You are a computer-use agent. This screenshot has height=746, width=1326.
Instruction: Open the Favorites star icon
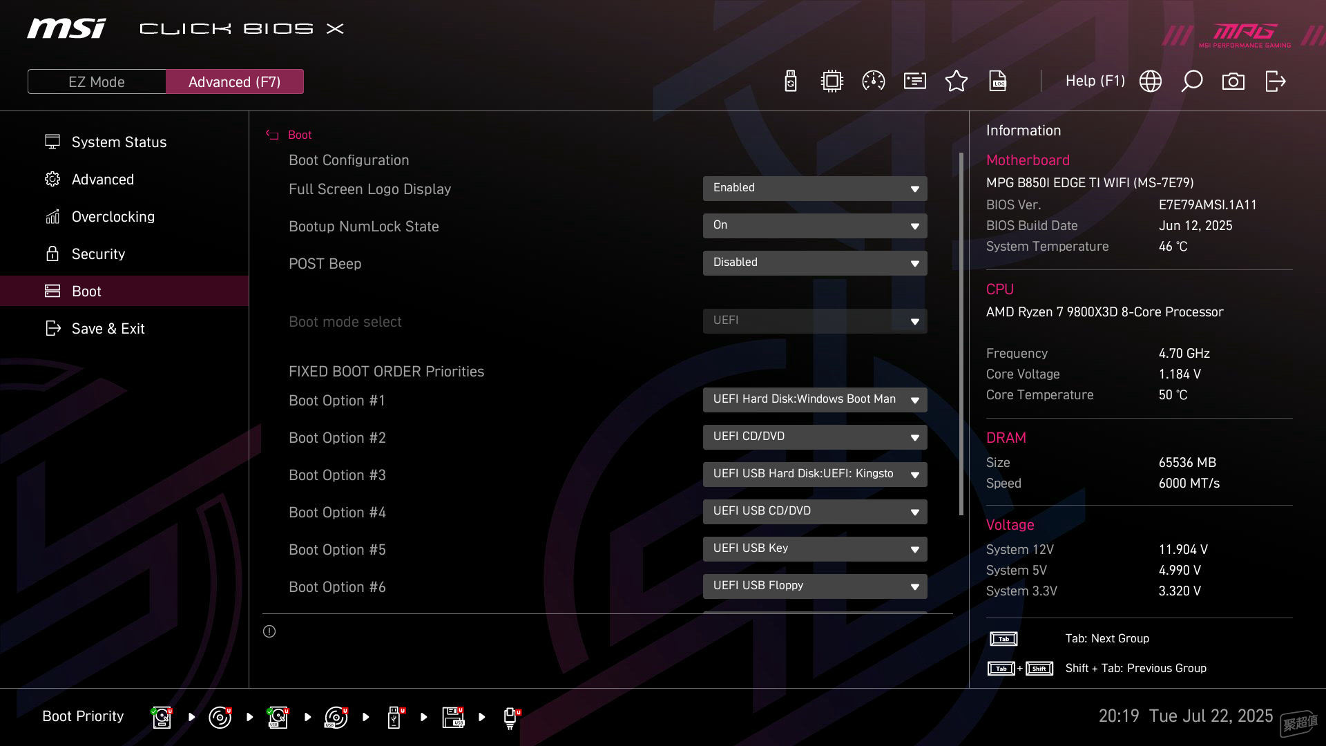coord(957,81)
